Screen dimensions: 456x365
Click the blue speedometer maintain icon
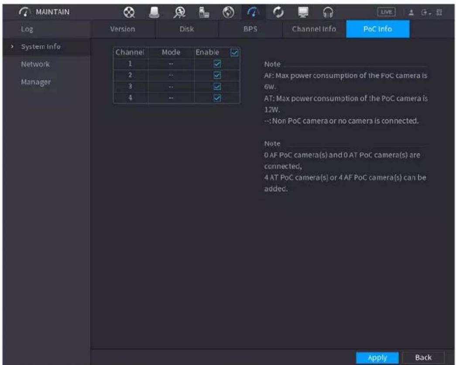tap(253, 12)
